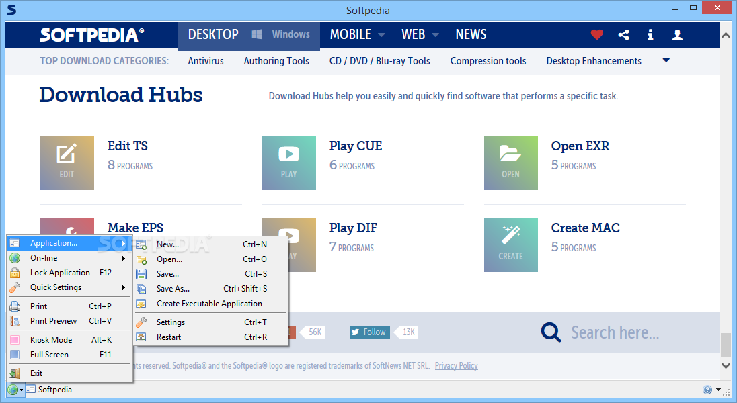Open the Play DIF hub link
The height and width of the screenshot is (403, 737).
[353, 228]
